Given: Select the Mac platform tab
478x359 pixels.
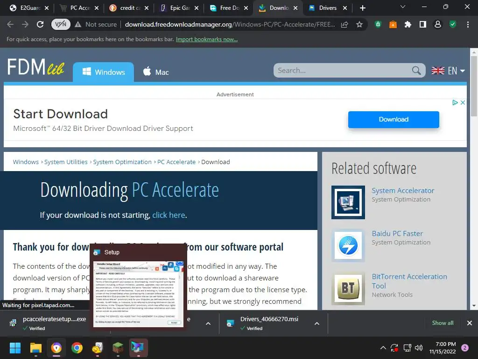Looking at the screenshot, I should point(155,72).
